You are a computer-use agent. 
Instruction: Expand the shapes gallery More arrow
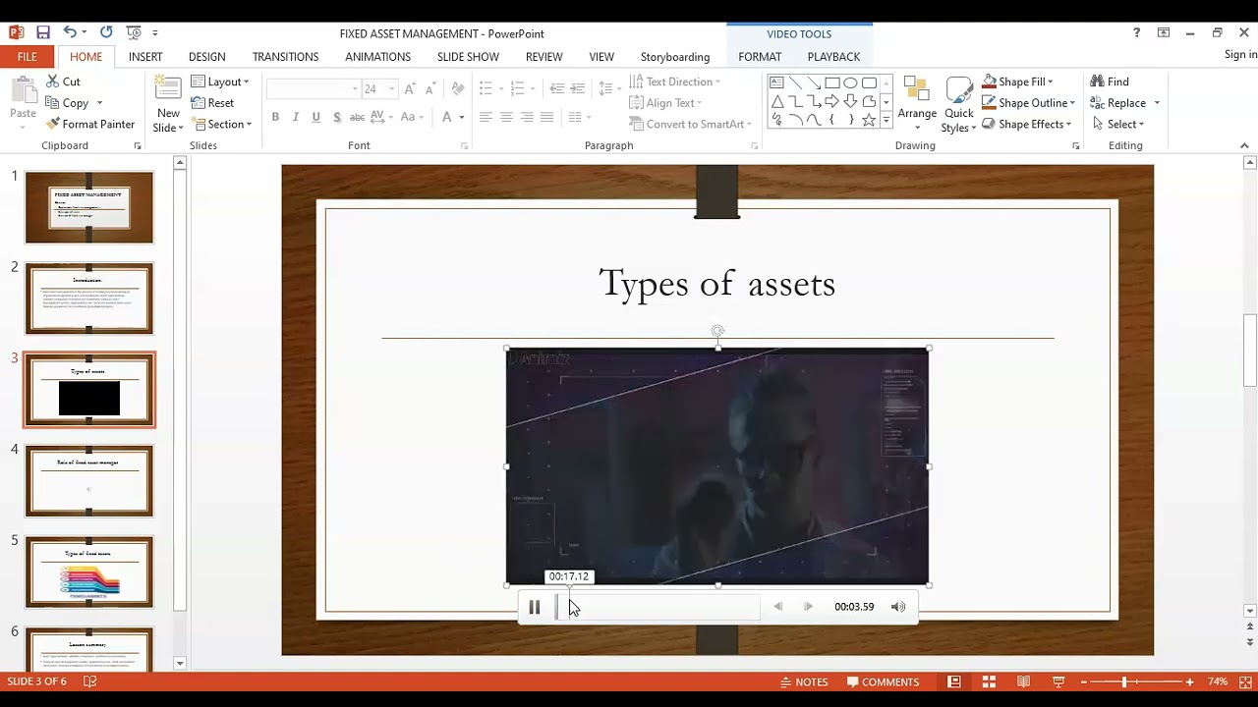point(886,120)
